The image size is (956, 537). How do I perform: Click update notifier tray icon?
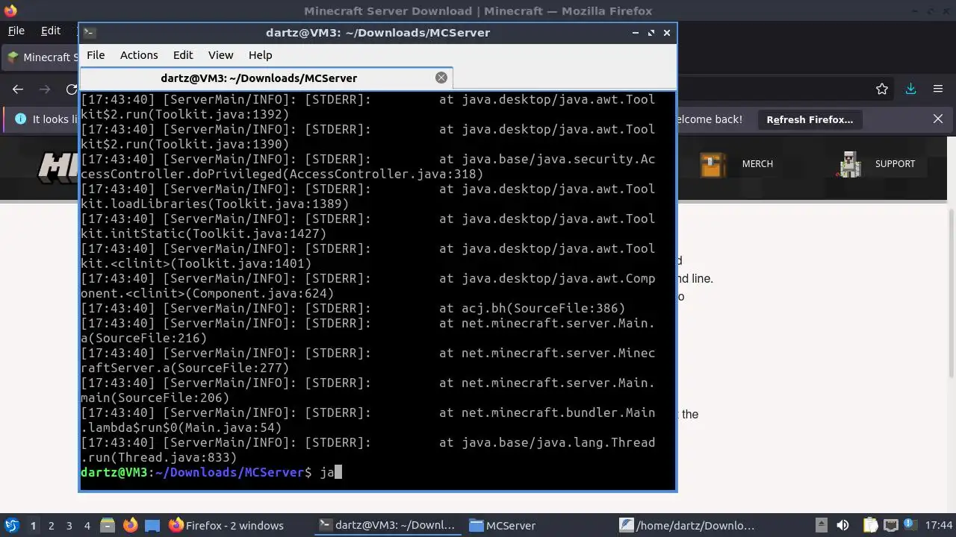(x=911, y=525)
